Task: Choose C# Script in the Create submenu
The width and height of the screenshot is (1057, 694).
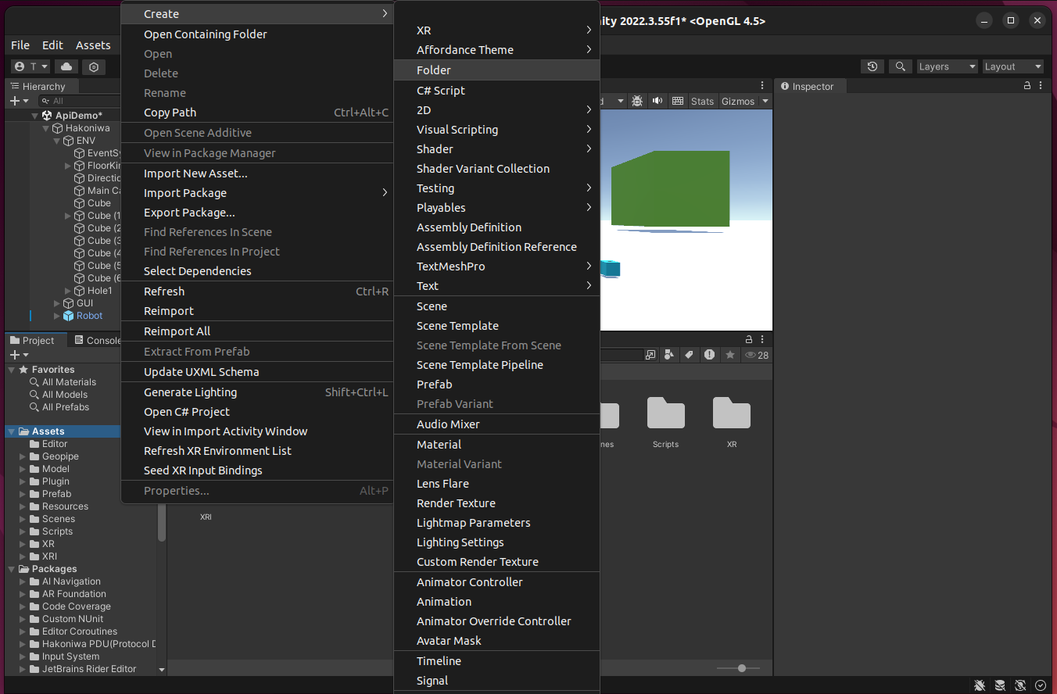Action: 496,91
